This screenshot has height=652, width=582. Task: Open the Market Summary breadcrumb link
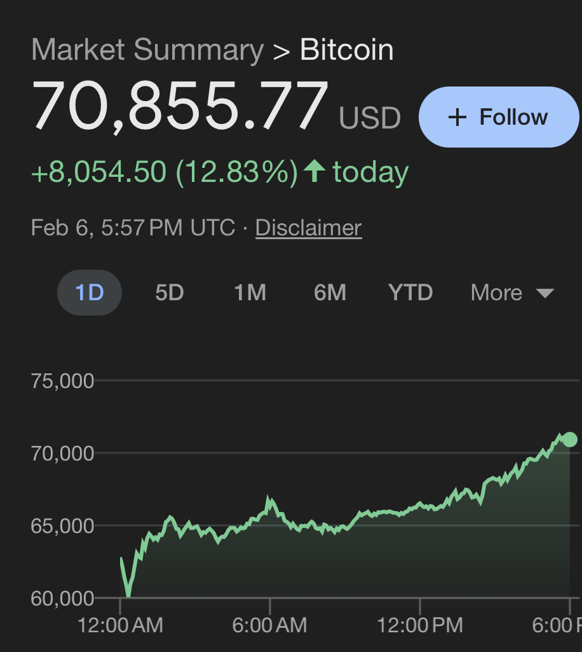tap(147, 50)
